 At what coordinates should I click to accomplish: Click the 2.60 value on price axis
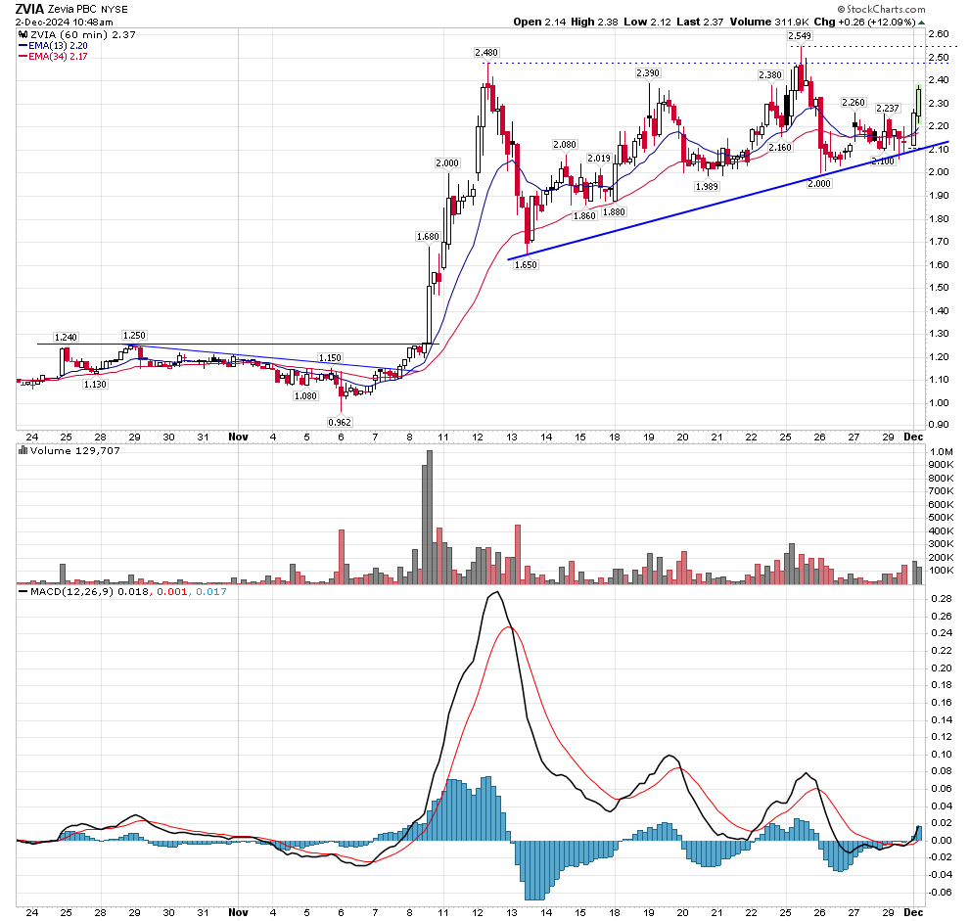click(x=938, y=34)
